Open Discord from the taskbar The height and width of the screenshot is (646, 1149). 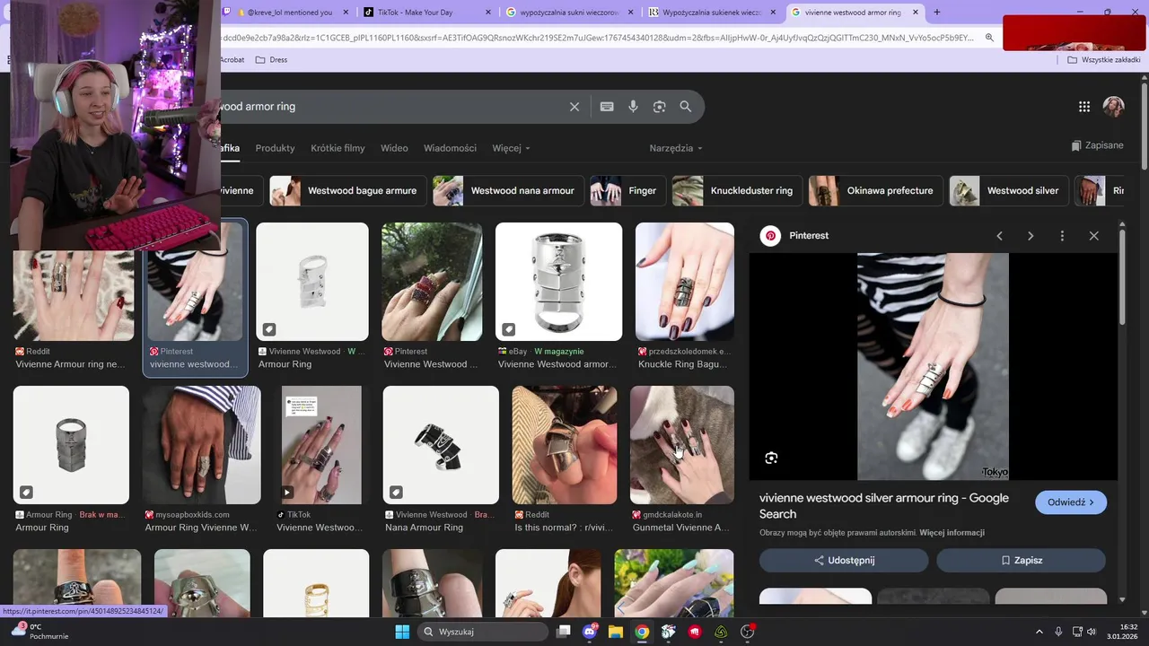click(x=590, y=632)
